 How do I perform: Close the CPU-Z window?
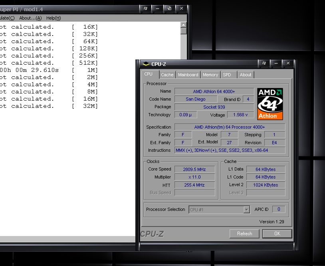coord(288,63)
